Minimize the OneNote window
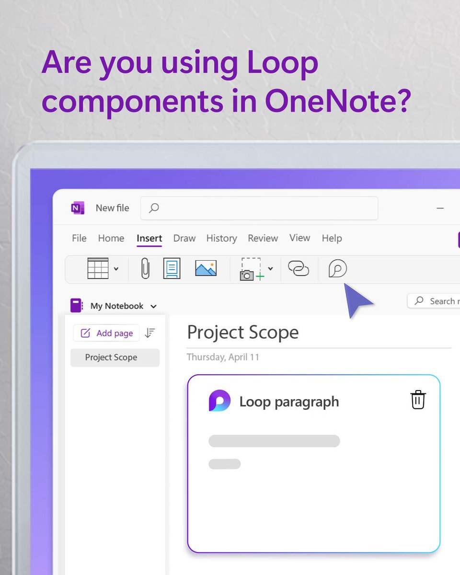 (x=440, y=208)
